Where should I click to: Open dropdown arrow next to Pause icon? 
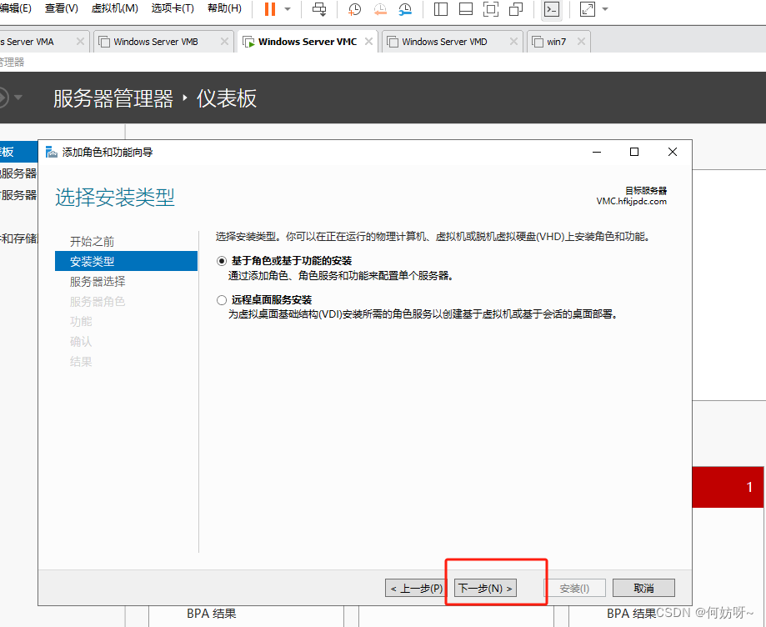[288, 9]
